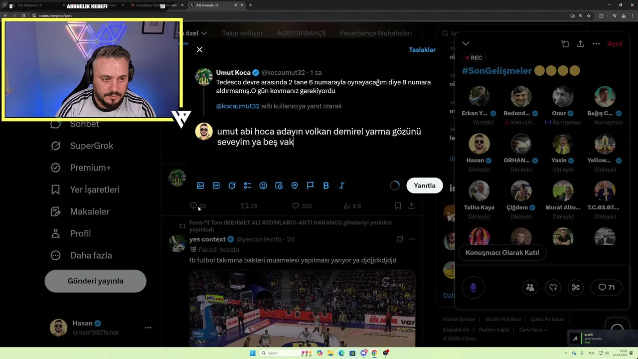
Task: Open Makaleler in the sidebar
Action: click(80, 211)
